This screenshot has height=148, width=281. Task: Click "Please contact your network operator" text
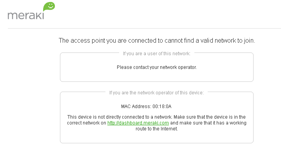[157, 67]
